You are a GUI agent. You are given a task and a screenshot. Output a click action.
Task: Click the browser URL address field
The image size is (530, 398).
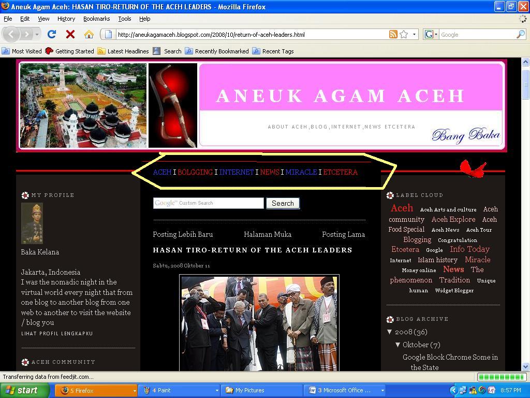point(252,35)
